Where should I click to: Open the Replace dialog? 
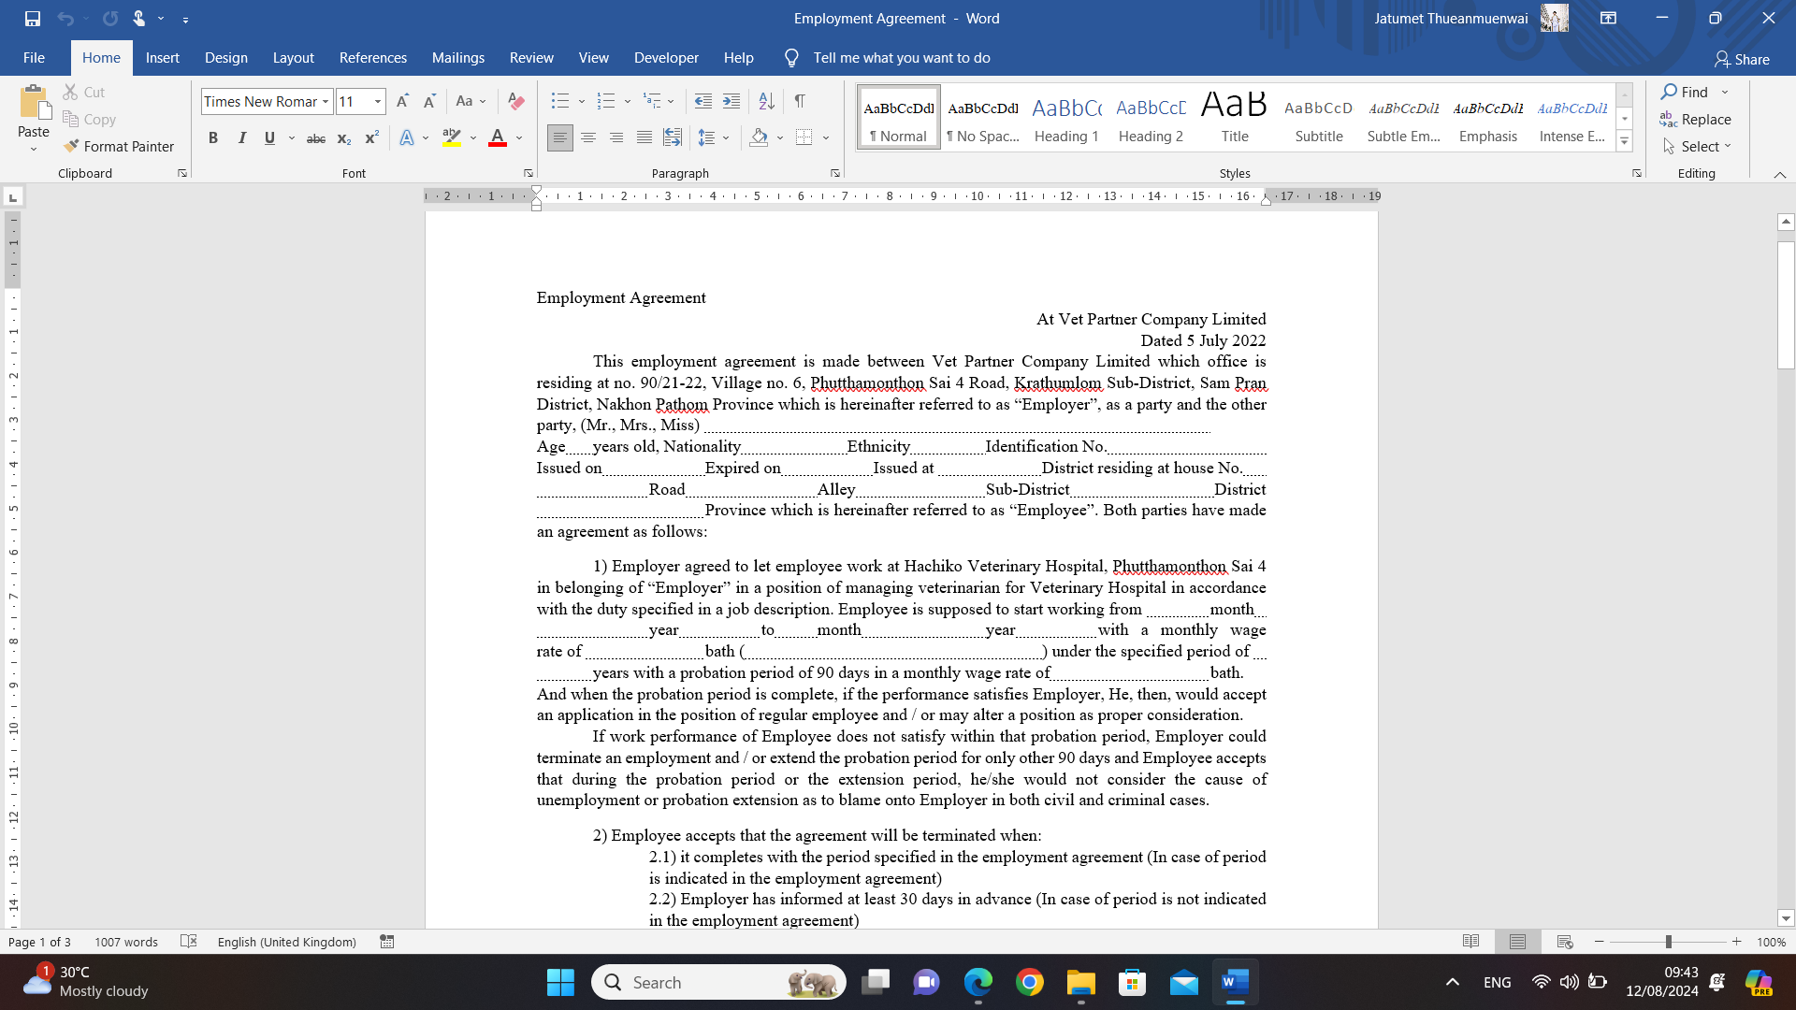click(1696, 119)
